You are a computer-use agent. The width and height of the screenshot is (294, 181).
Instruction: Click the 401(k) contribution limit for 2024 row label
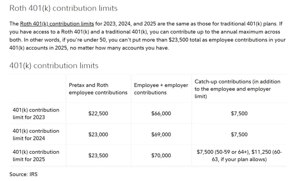tap(36, 134)
